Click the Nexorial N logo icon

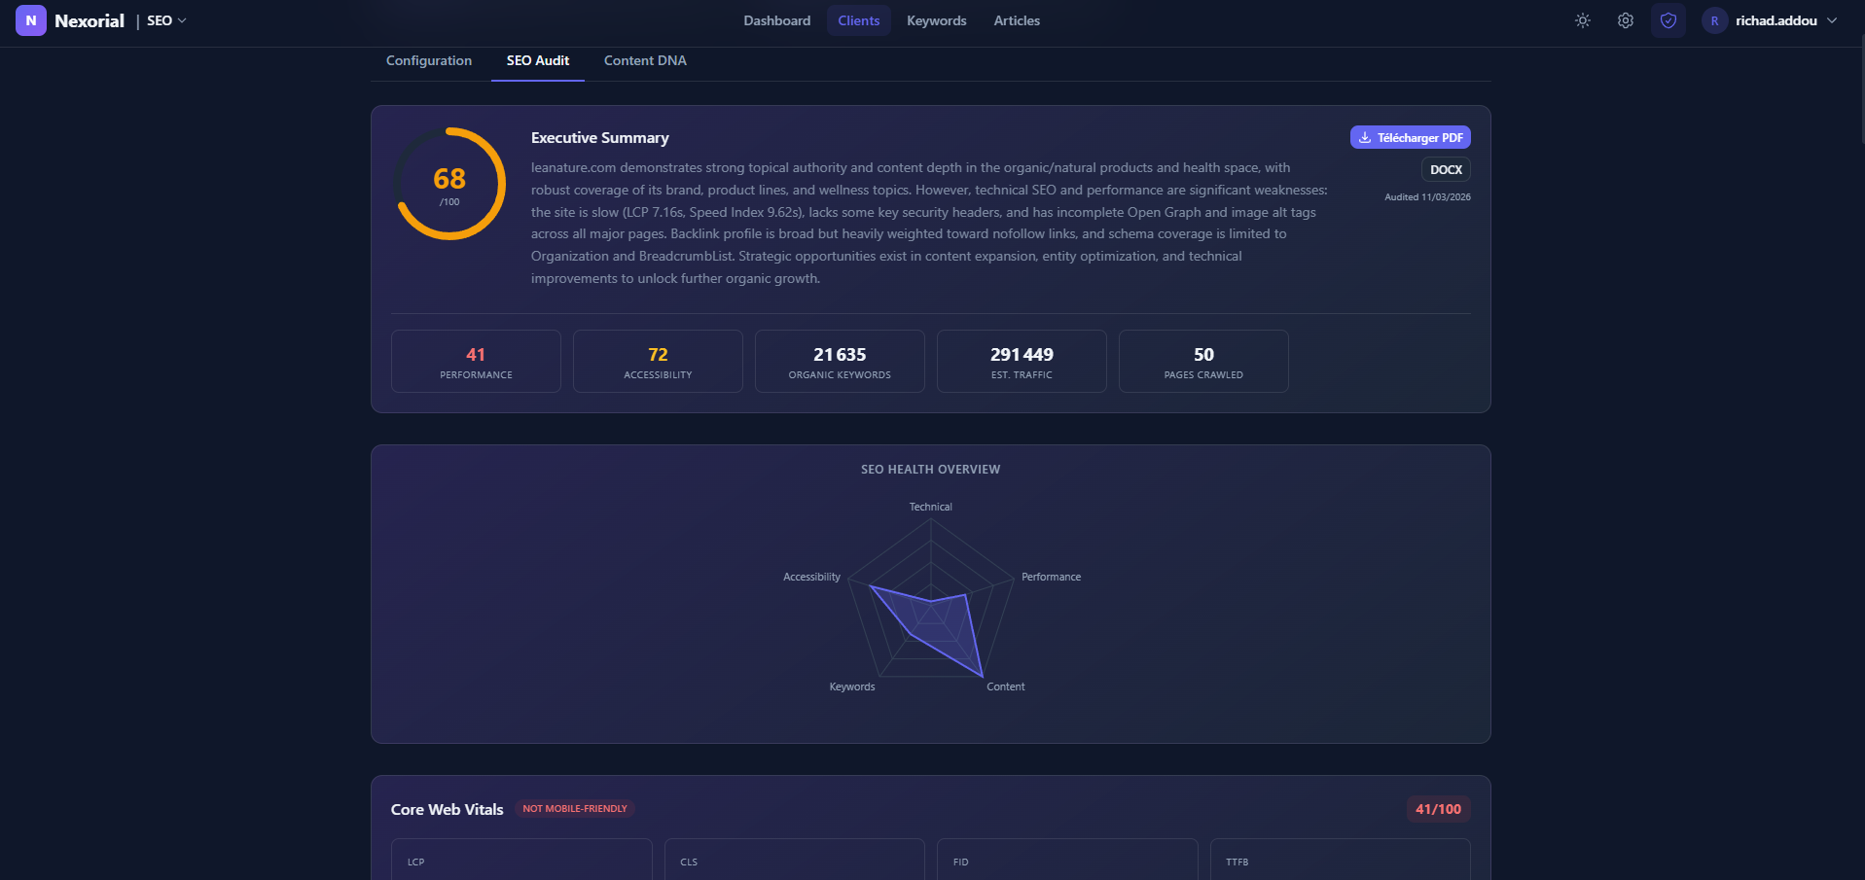pos(30,19)
